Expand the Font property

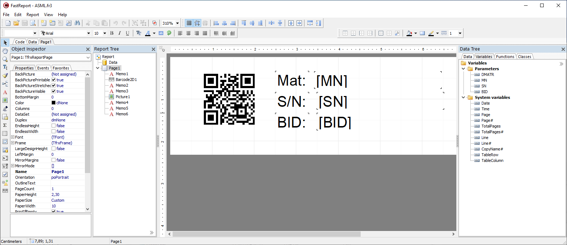[x=13, y=137]
